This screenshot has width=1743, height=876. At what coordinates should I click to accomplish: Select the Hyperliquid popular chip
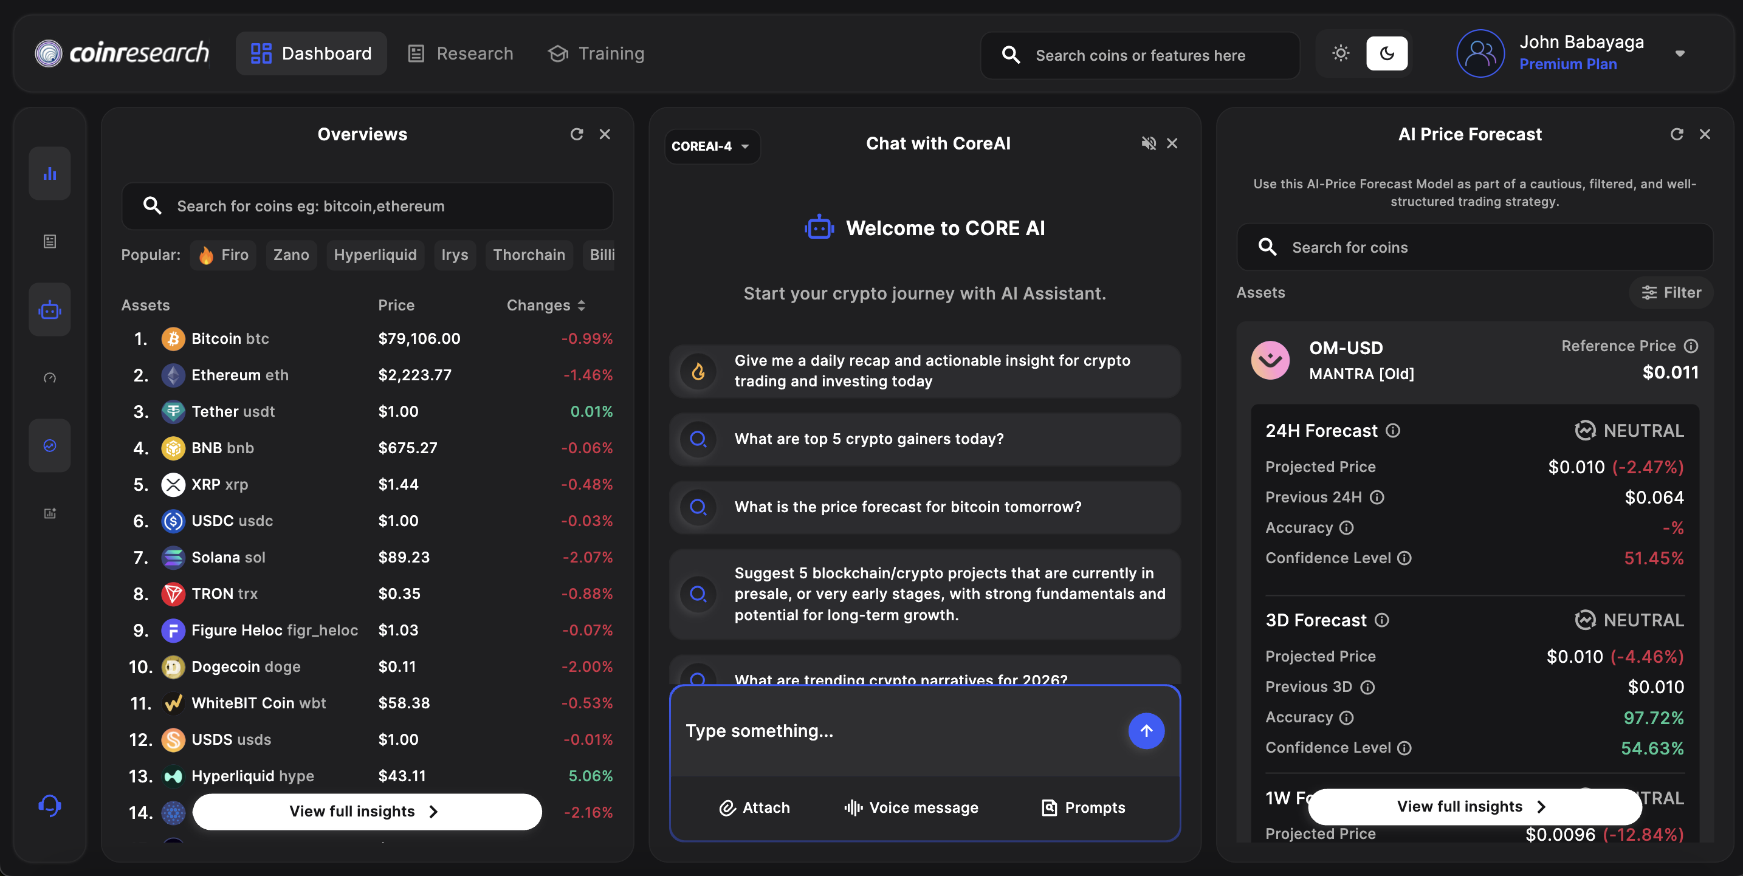(x=375, y=255)
